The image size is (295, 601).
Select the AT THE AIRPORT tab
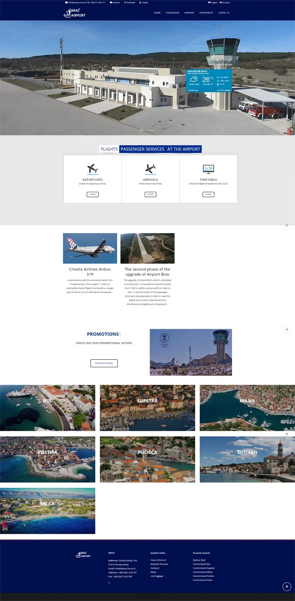[x=184, y=149]
